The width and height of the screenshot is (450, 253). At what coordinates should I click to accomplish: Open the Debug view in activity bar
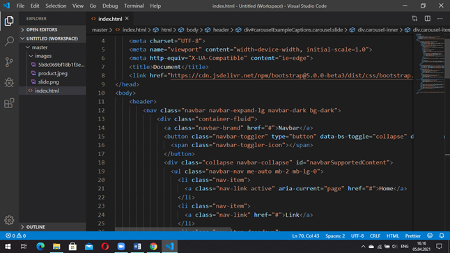tap(9, 83)
